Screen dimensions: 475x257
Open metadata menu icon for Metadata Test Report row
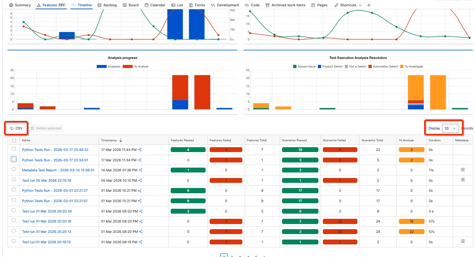click(x=463, y=169)
